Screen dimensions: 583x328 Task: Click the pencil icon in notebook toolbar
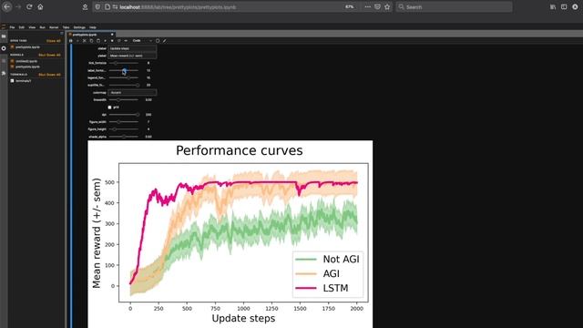click(164, 40)
